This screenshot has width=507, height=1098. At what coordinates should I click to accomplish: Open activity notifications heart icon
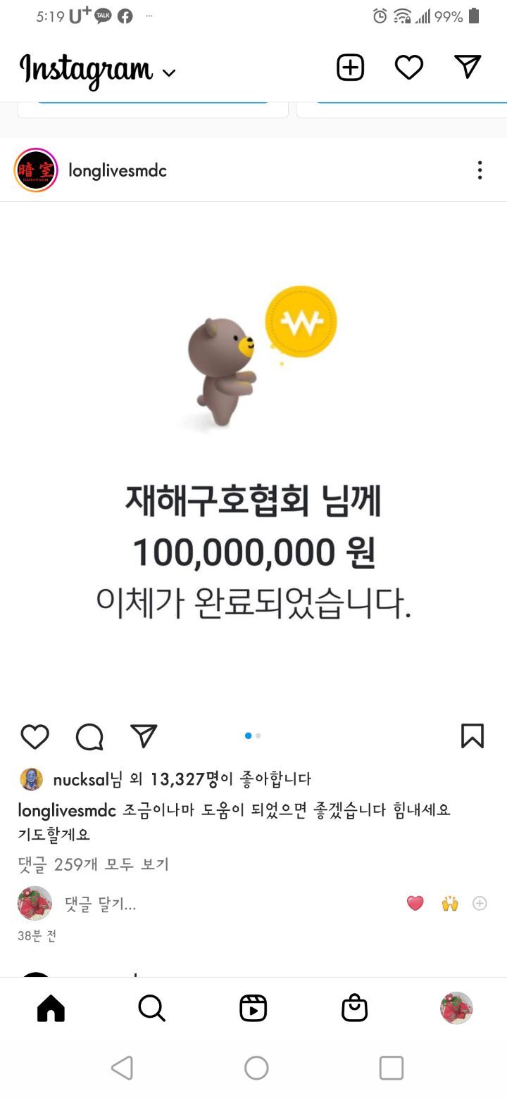pyautogui.click(x=408, y=68)
